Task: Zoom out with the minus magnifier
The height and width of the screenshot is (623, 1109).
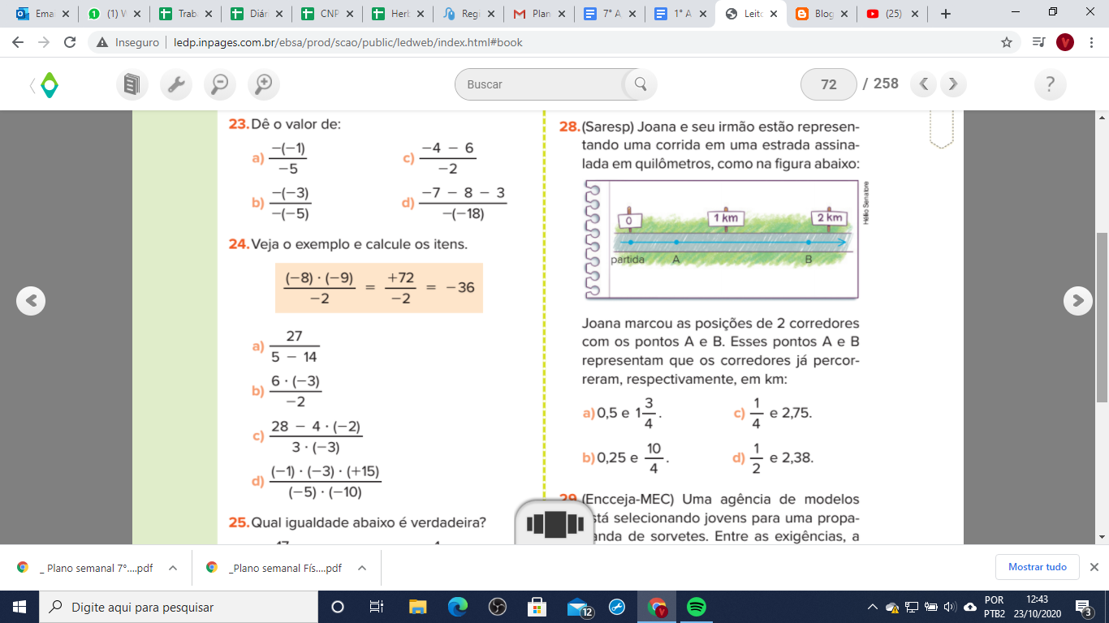Action: 219,84
